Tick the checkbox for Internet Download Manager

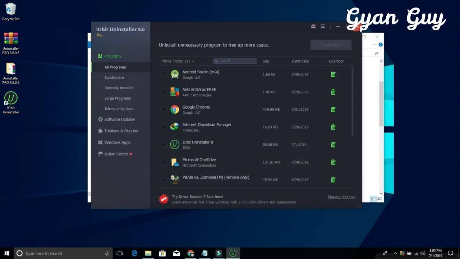point(164,127)
